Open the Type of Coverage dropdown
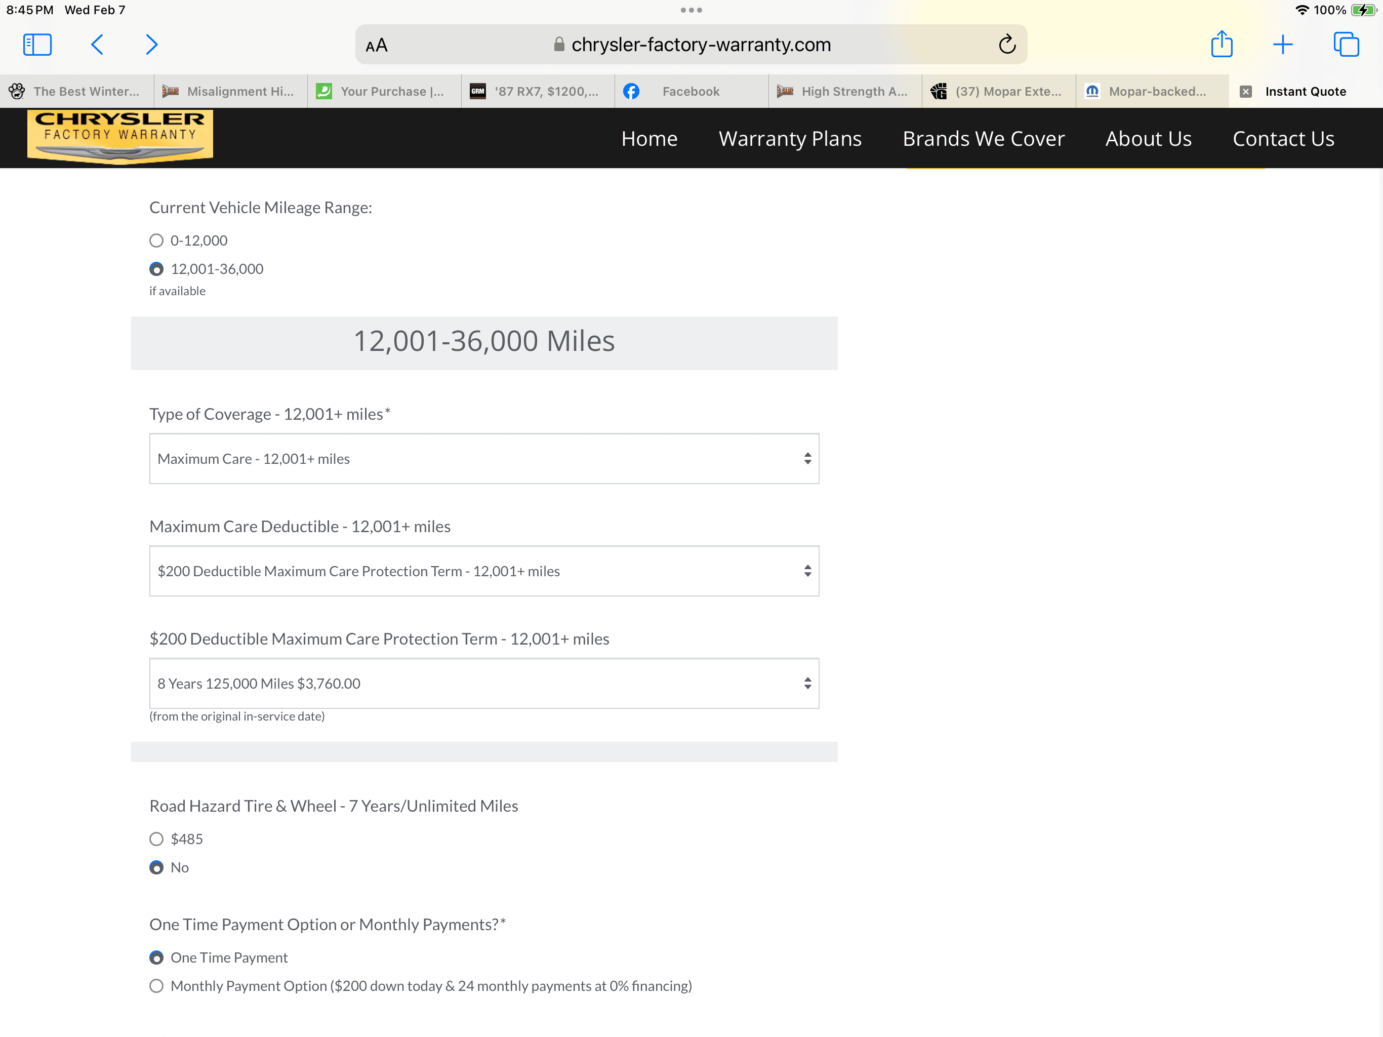 [x=484, y=458]
